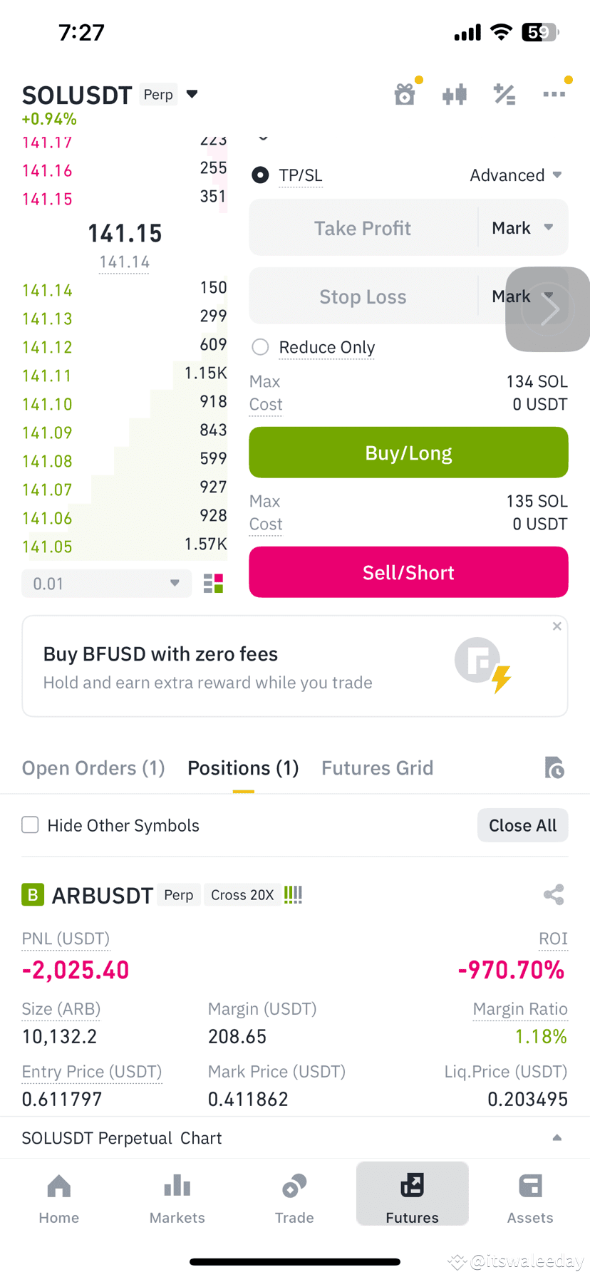Tap the Buy/Long button

pos(408,453)
